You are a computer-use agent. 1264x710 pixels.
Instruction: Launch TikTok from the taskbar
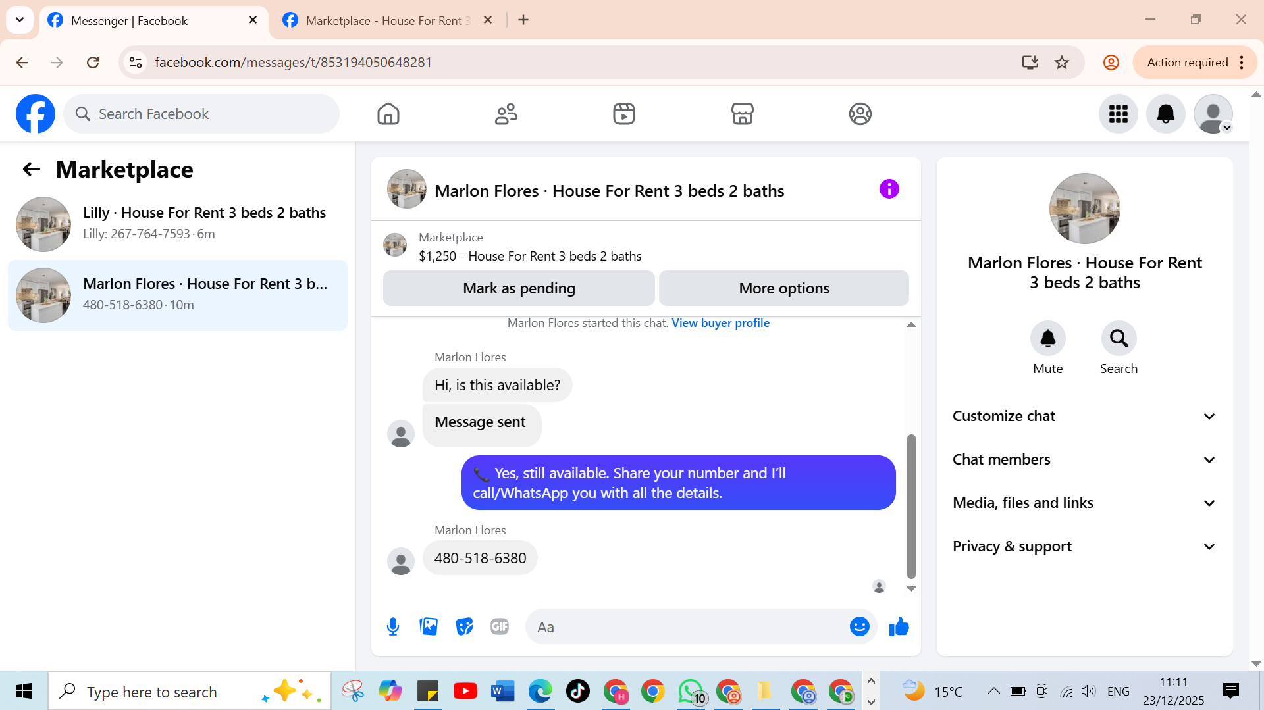578,692
